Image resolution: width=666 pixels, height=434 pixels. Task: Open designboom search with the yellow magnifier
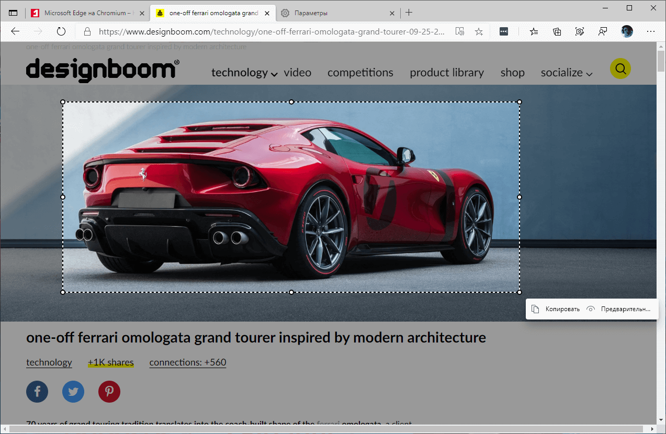(620, 68)
